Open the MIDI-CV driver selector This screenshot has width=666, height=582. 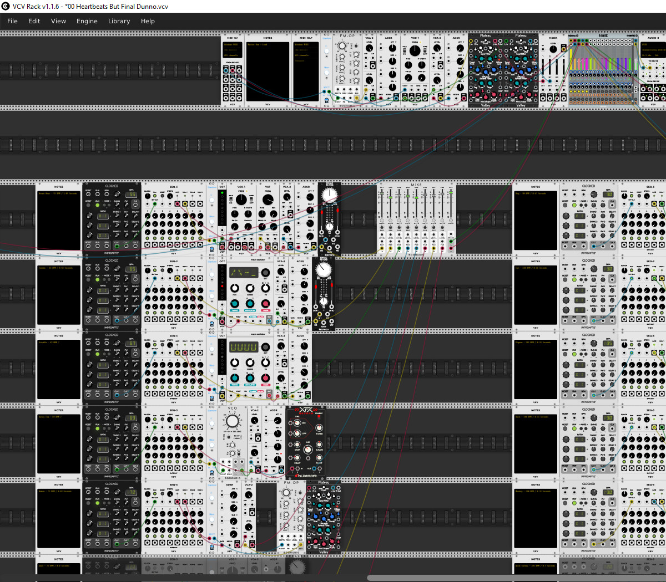[x=232, y=44]
